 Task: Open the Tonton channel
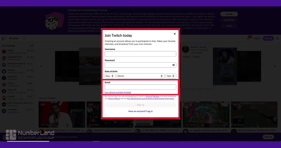click(x=17, y=85)
